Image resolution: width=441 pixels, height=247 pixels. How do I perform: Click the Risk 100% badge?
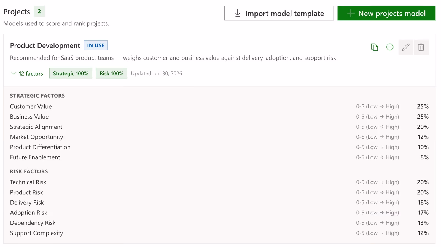pos(111,73)
